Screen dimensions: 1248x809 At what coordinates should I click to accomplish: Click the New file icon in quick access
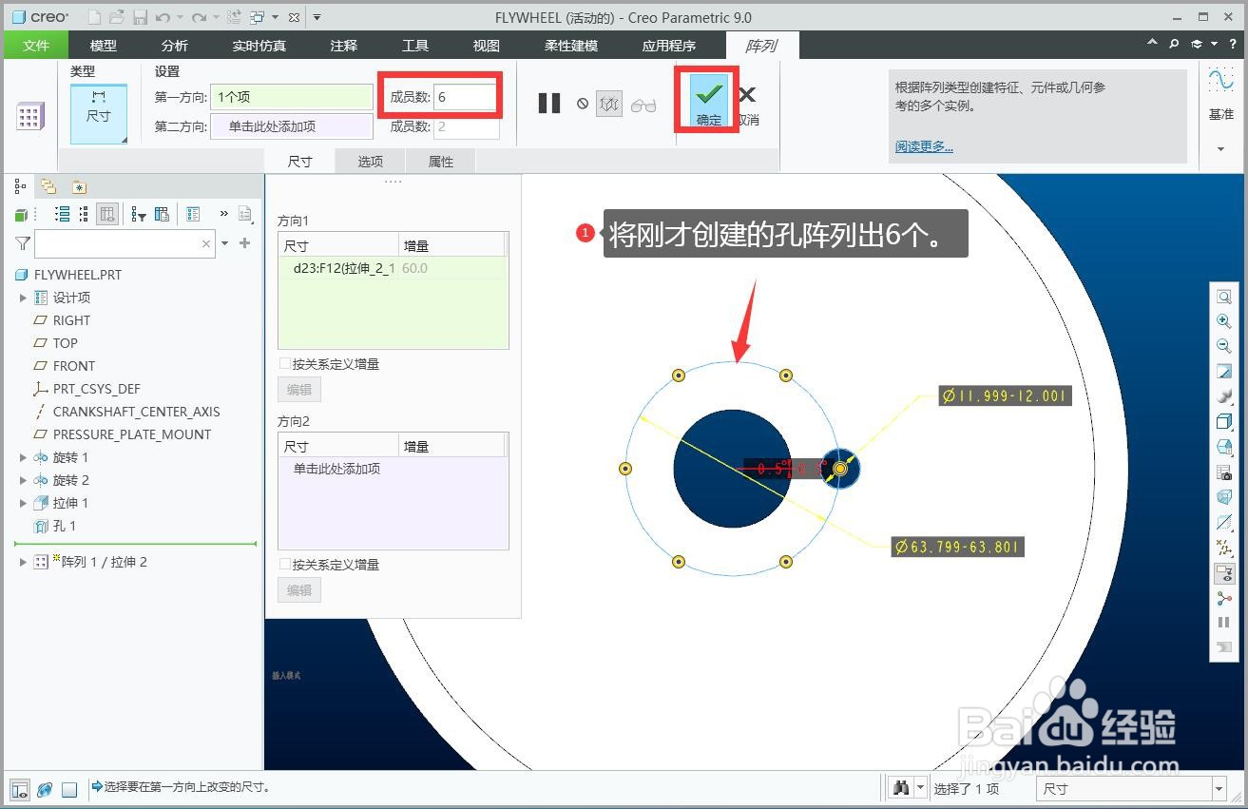pos(94,17)
